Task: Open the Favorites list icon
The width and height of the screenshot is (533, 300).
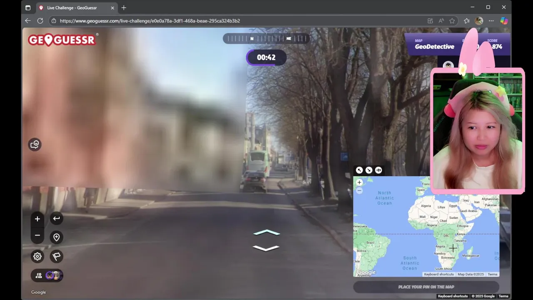Action: (467, 21)
